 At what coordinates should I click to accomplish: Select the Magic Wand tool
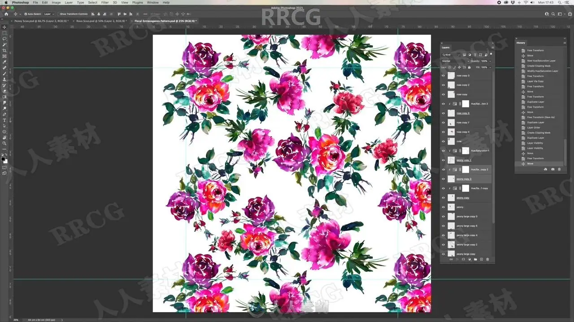click(x=5, y=44)
